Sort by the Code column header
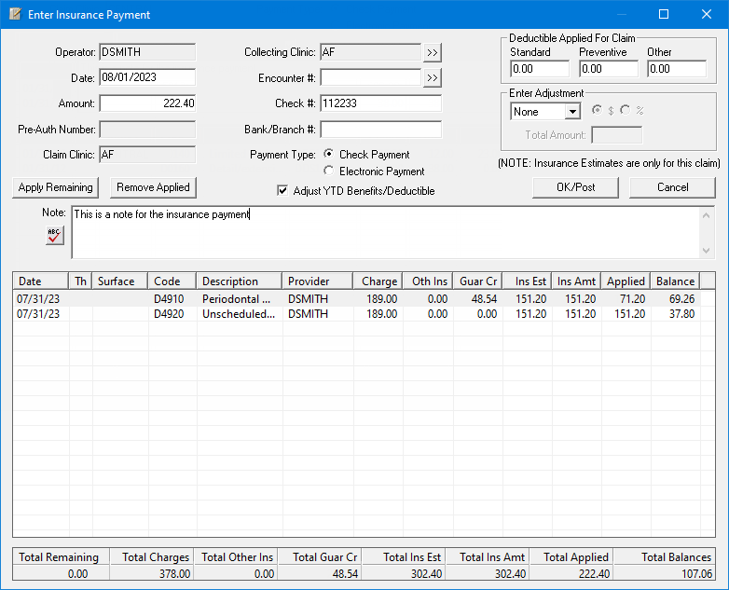The image size is (729, 590). (x=172, y=281)
